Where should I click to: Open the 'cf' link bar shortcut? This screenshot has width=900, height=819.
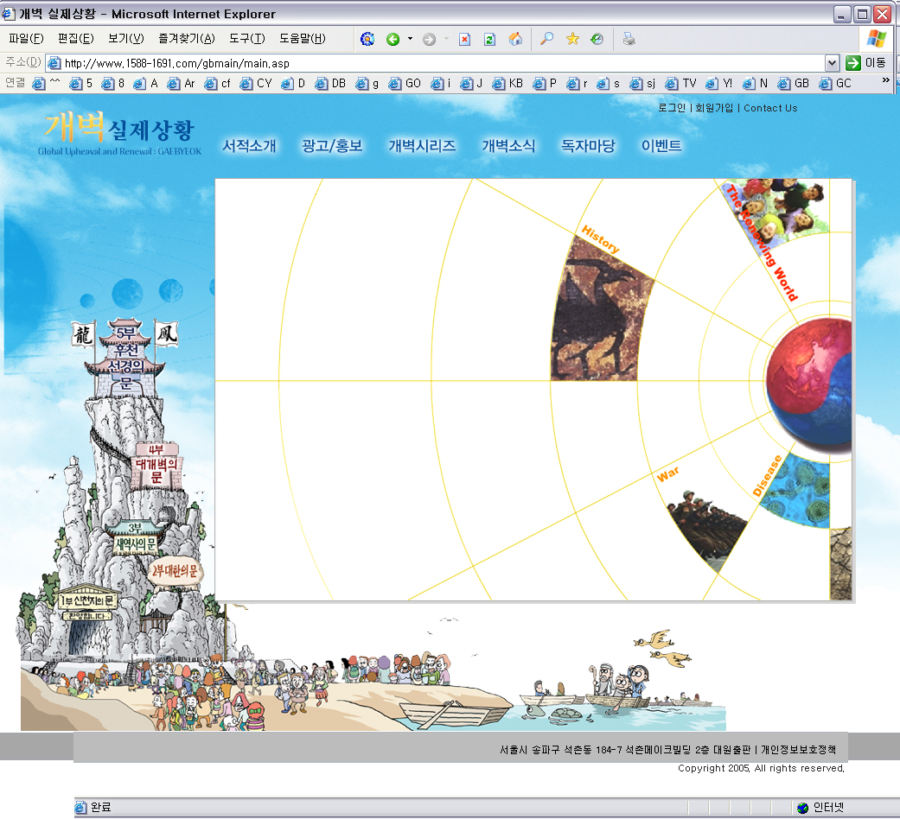(x=218, y=84)
